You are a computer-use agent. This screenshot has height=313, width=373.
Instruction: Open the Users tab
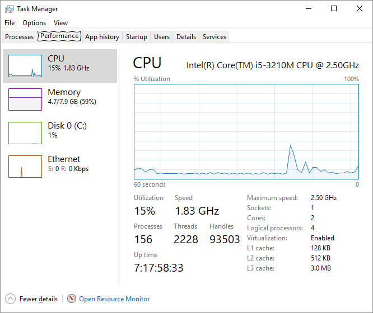[162, 37]
